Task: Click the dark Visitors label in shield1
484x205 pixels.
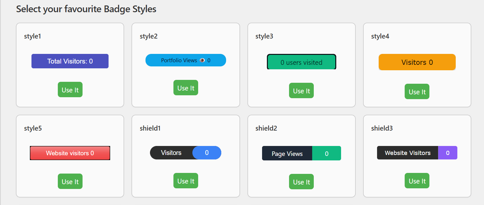Action: [x=171, y=153]
